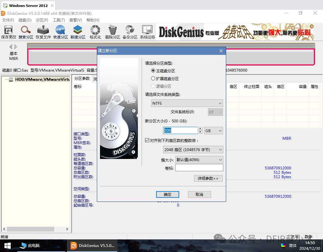Open the GB size unit dropdown

coord(214,131)
